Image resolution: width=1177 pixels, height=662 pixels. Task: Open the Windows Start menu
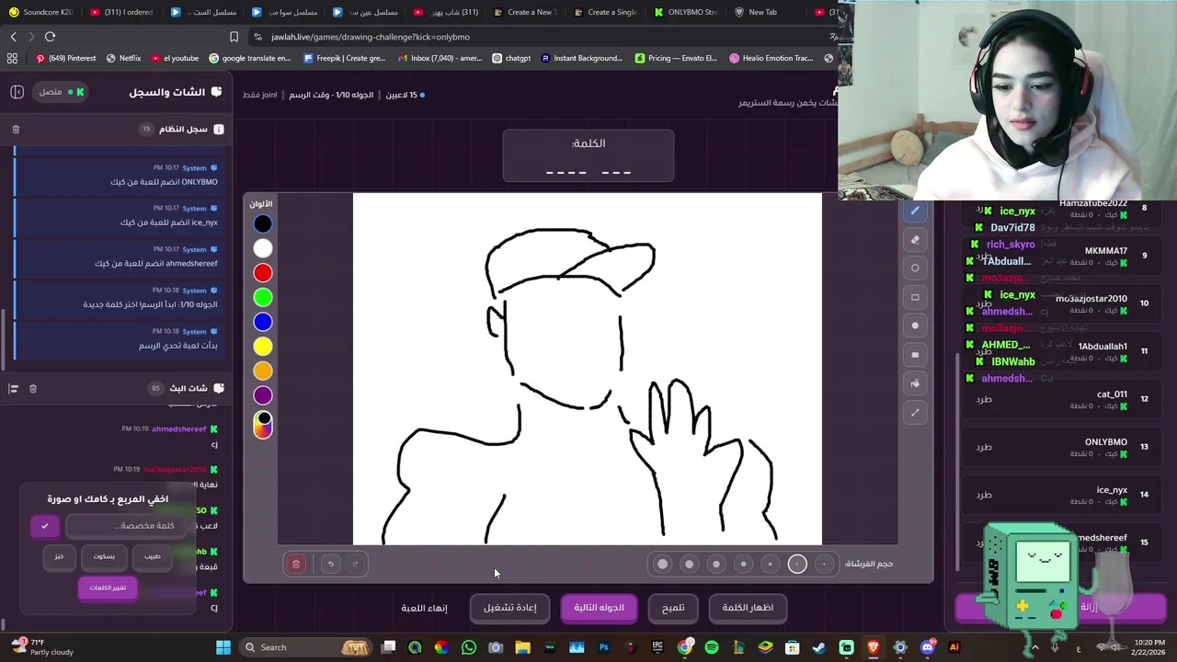click(223, 647)
